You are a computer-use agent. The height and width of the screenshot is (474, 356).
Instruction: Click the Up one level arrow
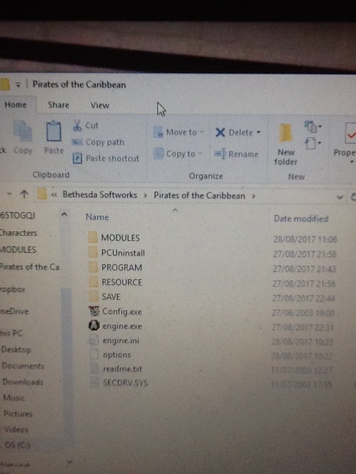(x=24, y=194)
